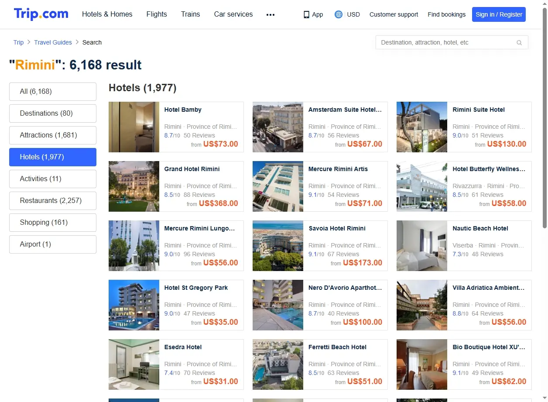Click Hotel Bamby title
This screenshot has width=548, height=402.
point(183,110)
